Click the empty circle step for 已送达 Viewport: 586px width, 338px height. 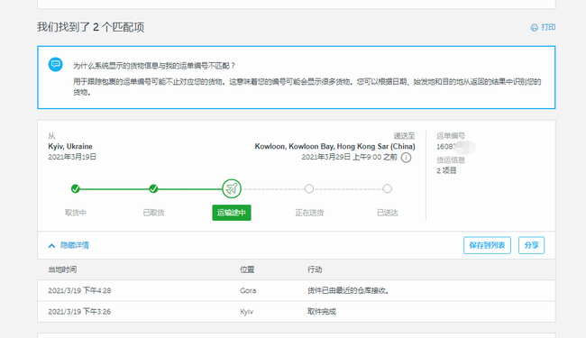(x=387, y=188)
